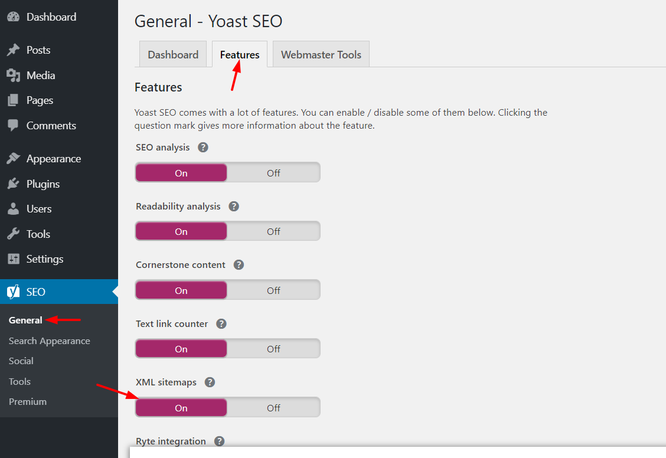Image resolution: width=666 pixels, height=458 pixels.
Task: Click the 'Text link counter' label
Action: point(172,324)
